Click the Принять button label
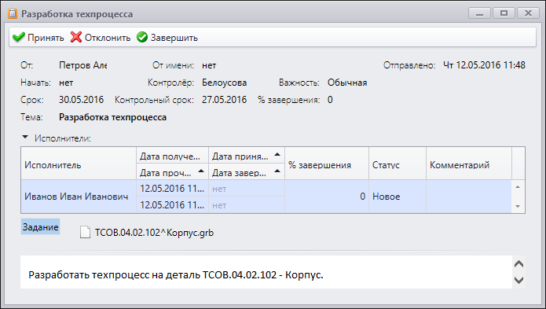 tap(46, 38)
